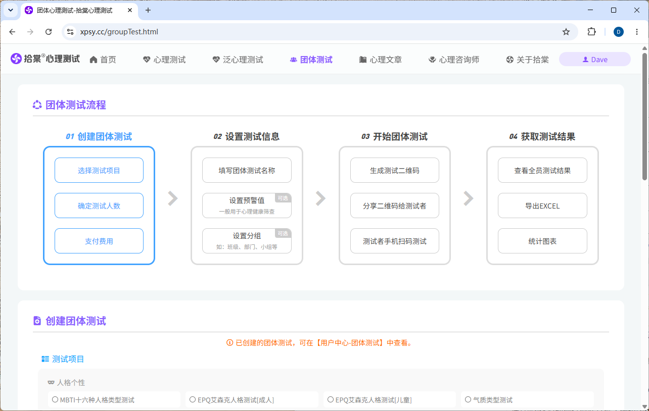Click the 生成测试二维码 box
Screen dimensions: 649x411
pyautogui.click(x=395, y=171)
